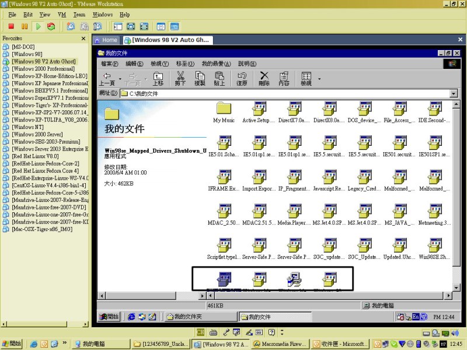Click the Properties (內容) toolbar button
Screen dimensions: 467x350
pyautogui.click(x=284, y=79)
